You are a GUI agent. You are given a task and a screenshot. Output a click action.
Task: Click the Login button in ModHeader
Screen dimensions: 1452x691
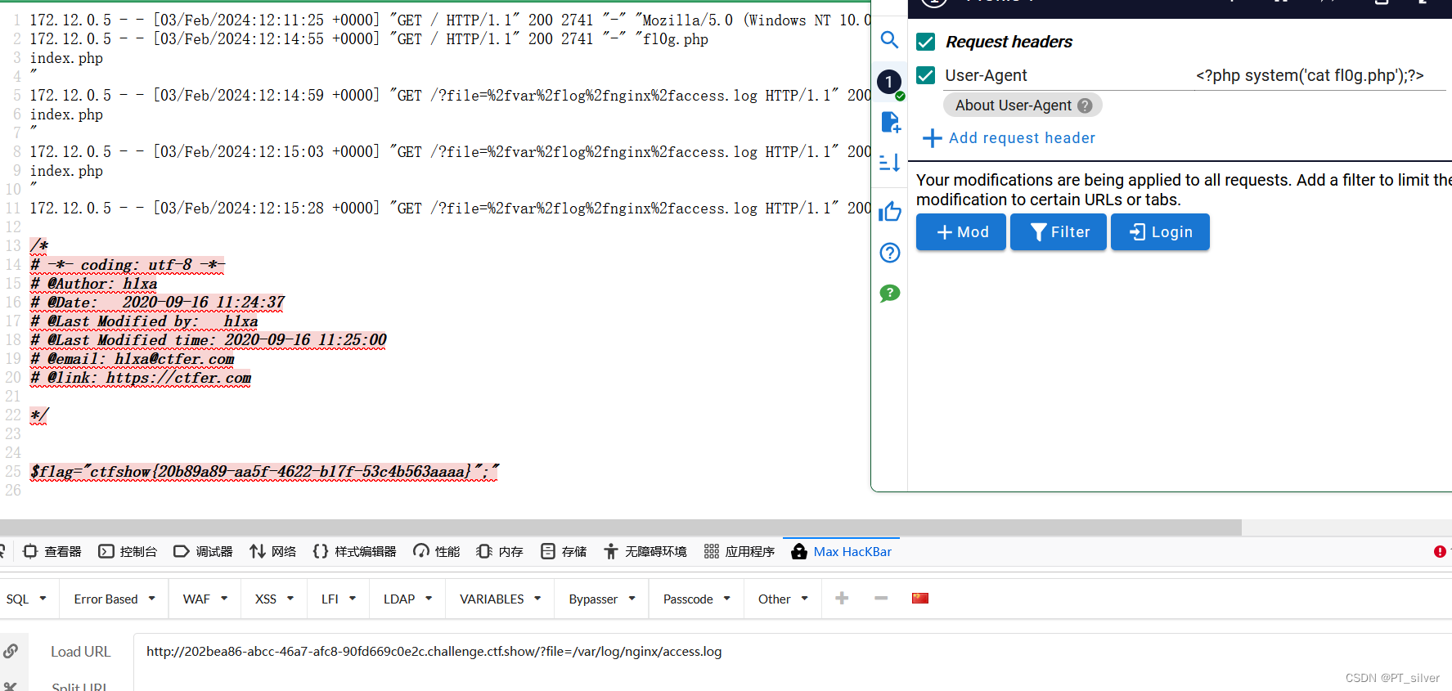[x=1160, y=232]
